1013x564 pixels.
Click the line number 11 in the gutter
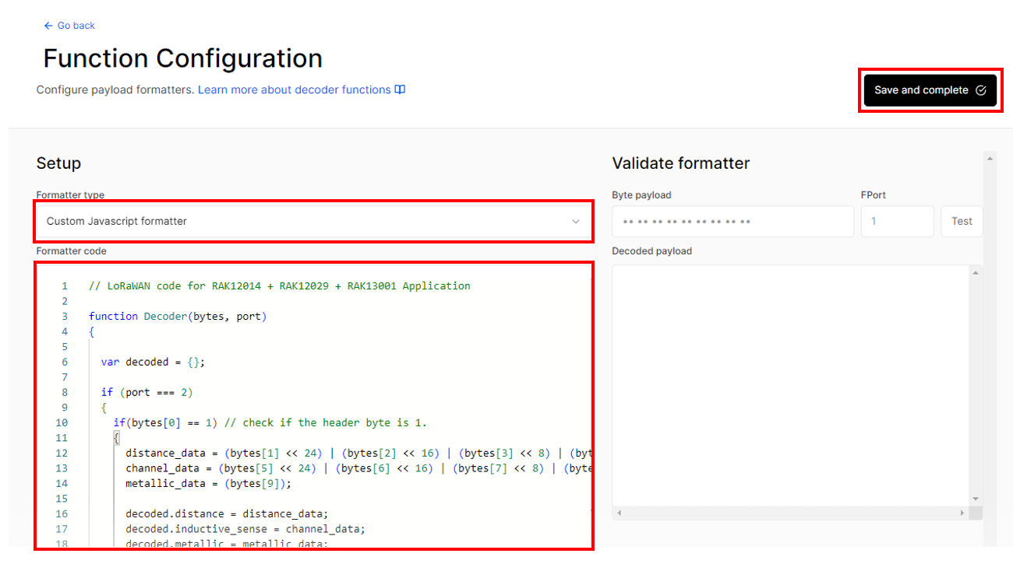(x=62, y=438)
